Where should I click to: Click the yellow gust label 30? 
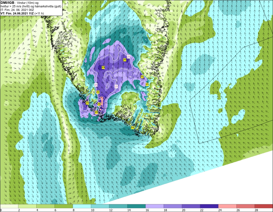pyautogui.click(x=125, y=60)
